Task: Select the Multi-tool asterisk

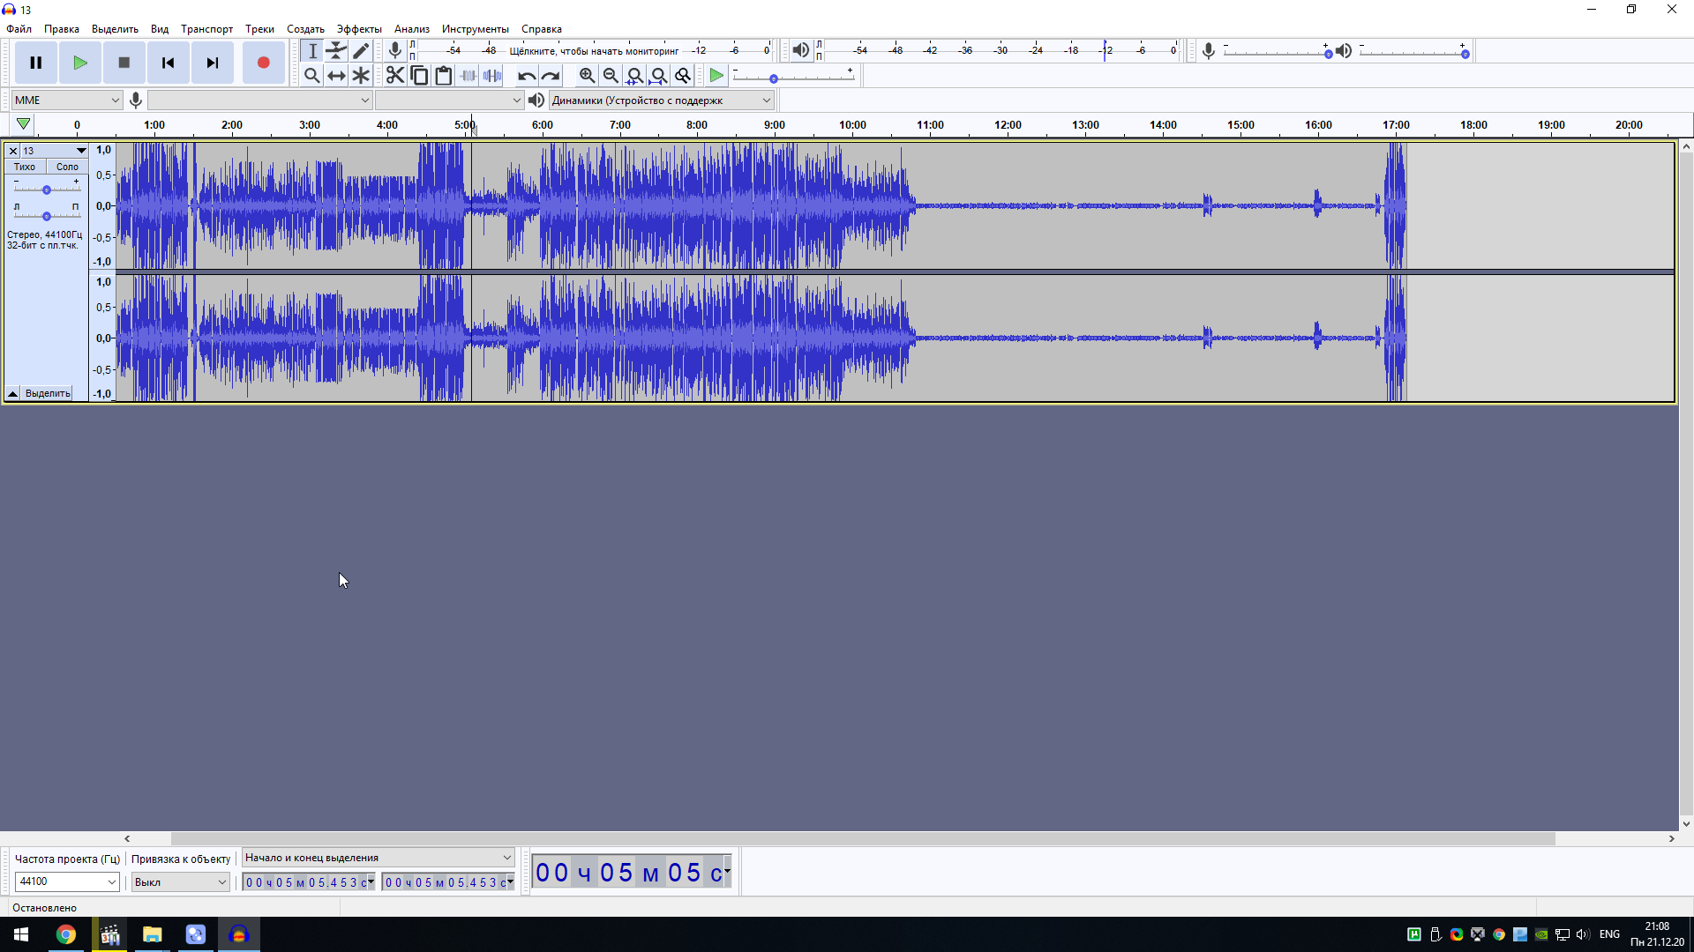Action: 361,76
